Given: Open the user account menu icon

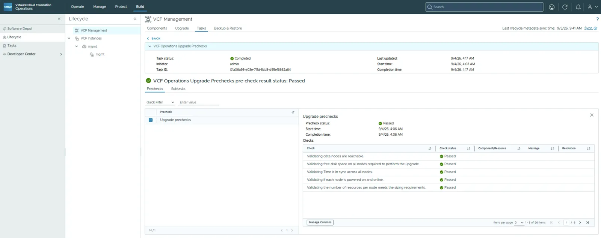Looking at the screenshot, I should (592, 7).
